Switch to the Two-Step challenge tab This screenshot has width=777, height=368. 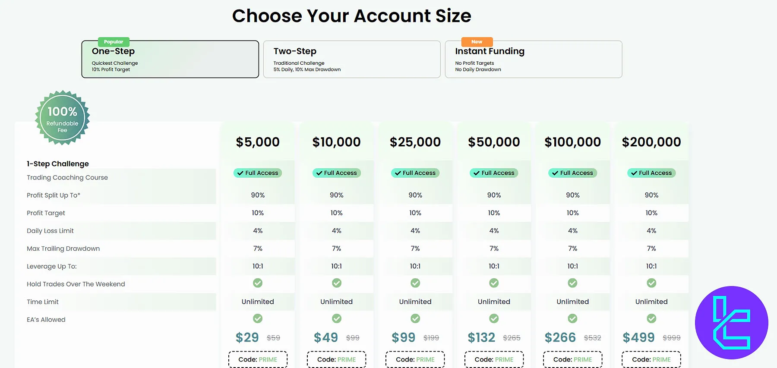(352, 60)
